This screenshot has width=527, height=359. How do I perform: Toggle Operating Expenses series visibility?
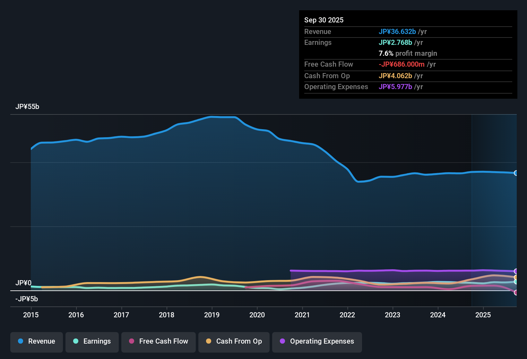tap(317, 341)
